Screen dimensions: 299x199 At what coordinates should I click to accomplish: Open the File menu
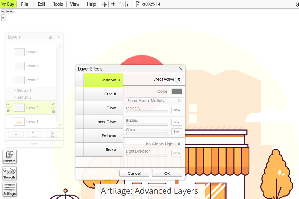(x=25, y=4)
